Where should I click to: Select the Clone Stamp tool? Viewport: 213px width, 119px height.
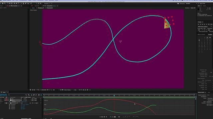(x=23, y=4)
